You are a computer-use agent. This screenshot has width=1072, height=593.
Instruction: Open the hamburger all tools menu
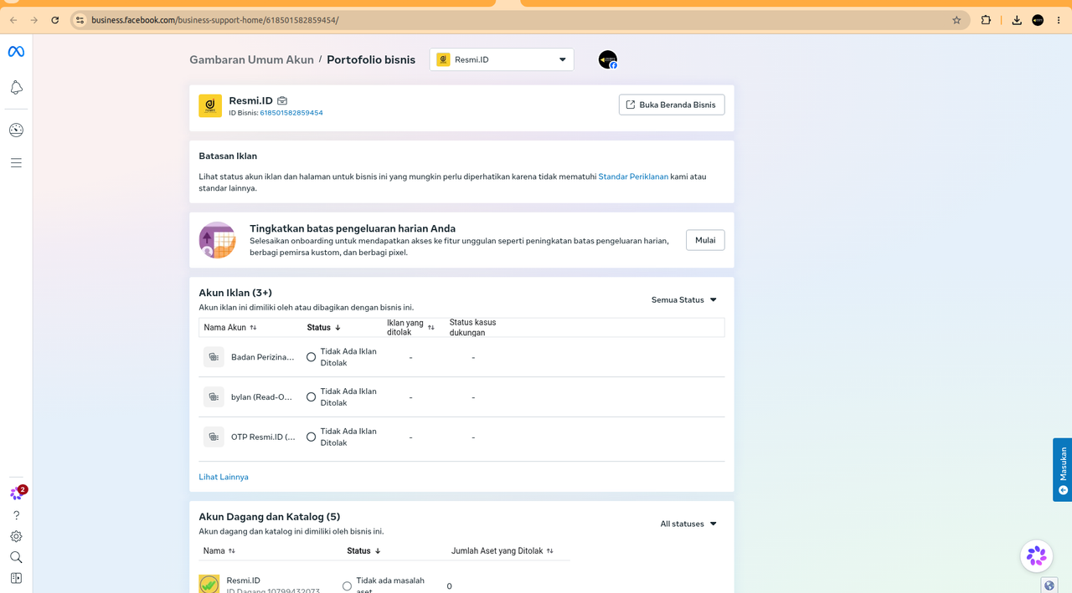tap(16, 162)
